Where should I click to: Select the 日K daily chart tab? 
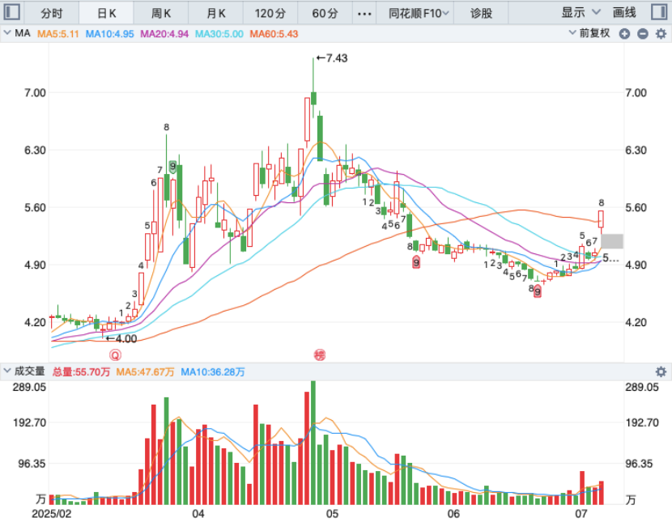pyautogui.click(x=106, y=13)
